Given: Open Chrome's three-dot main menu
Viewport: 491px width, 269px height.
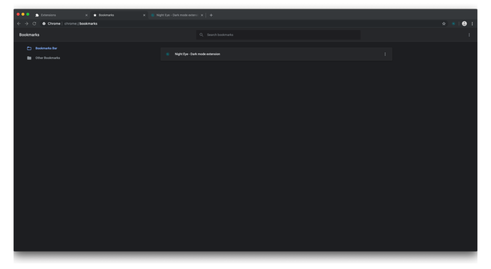Looking at the screenshot, I should (472, 24).
